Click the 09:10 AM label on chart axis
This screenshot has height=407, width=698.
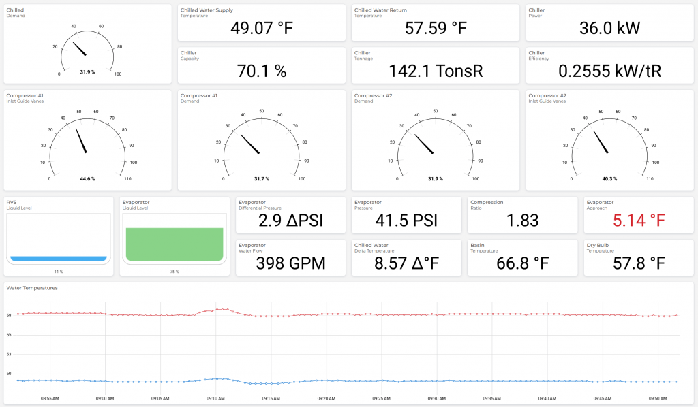215,398
